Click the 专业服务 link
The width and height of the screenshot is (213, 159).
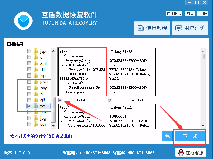click(174, 13)
